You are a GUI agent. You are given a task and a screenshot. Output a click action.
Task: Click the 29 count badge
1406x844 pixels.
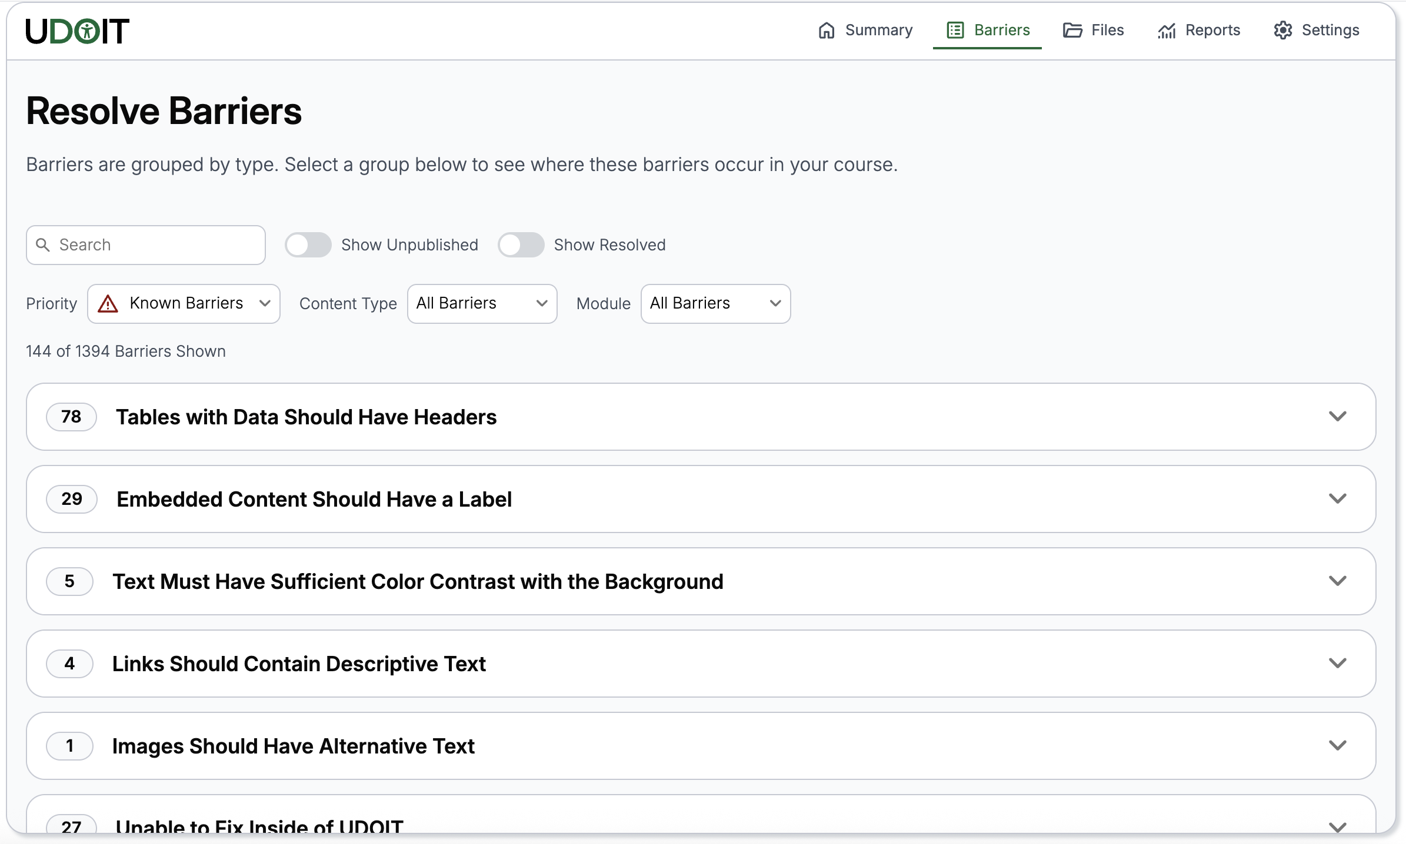pyautogui.click(x=72, y=499)
